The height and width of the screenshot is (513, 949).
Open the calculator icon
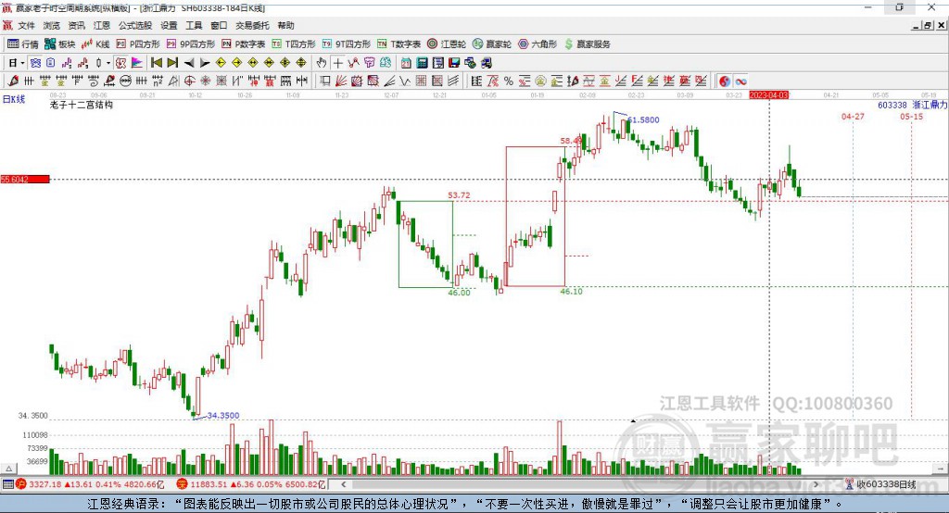point(422,63)
